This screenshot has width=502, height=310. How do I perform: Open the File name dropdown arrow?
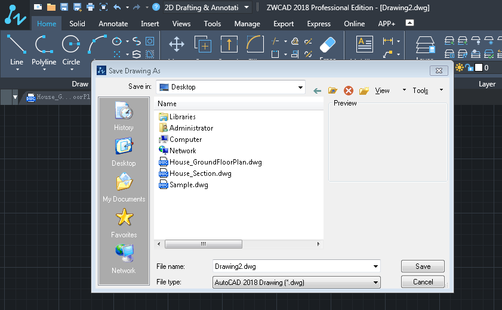click(375, 266)
